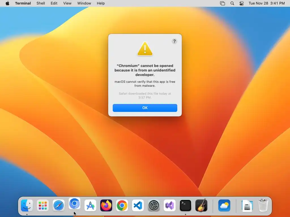Click the Chromium icon in the Dock
290x217 pixels.
point(74,203)
